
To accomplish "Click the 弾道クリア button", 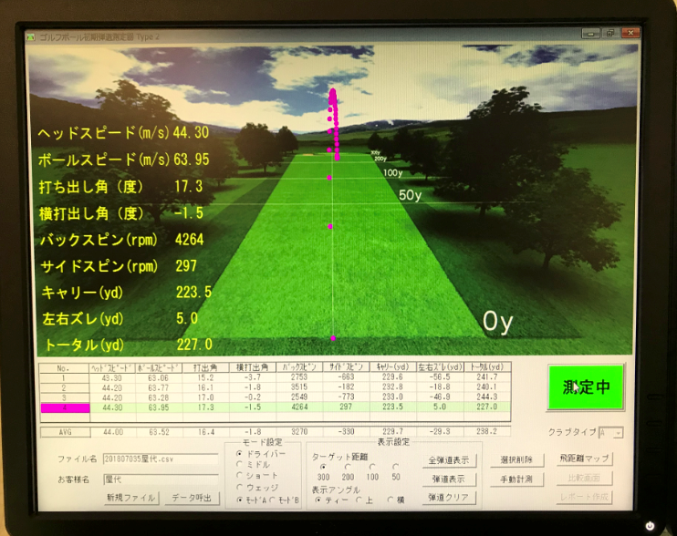I will tap(449, 497).
